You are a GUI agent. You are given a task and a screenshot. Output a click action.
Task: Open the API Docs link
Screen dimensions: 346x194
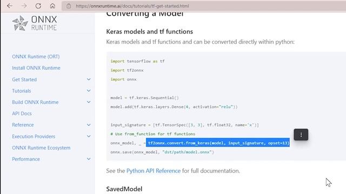click(22, 114)
